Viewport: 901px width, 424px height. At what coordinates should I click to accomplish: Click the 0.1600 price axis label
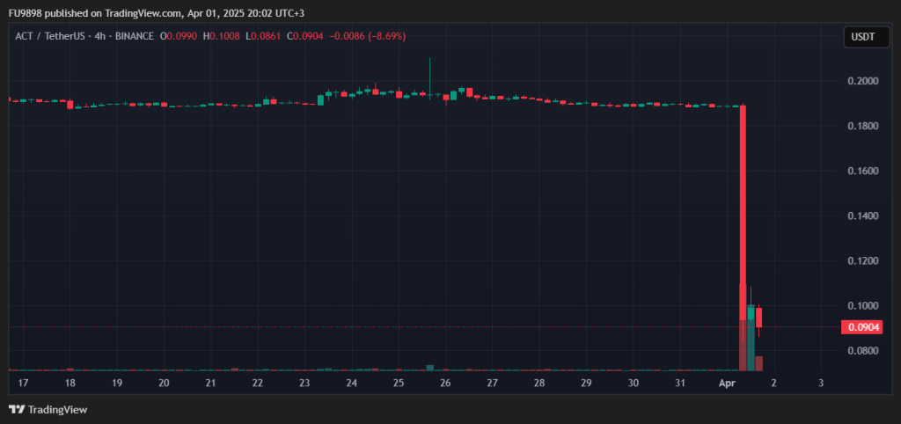click(863, 171)
